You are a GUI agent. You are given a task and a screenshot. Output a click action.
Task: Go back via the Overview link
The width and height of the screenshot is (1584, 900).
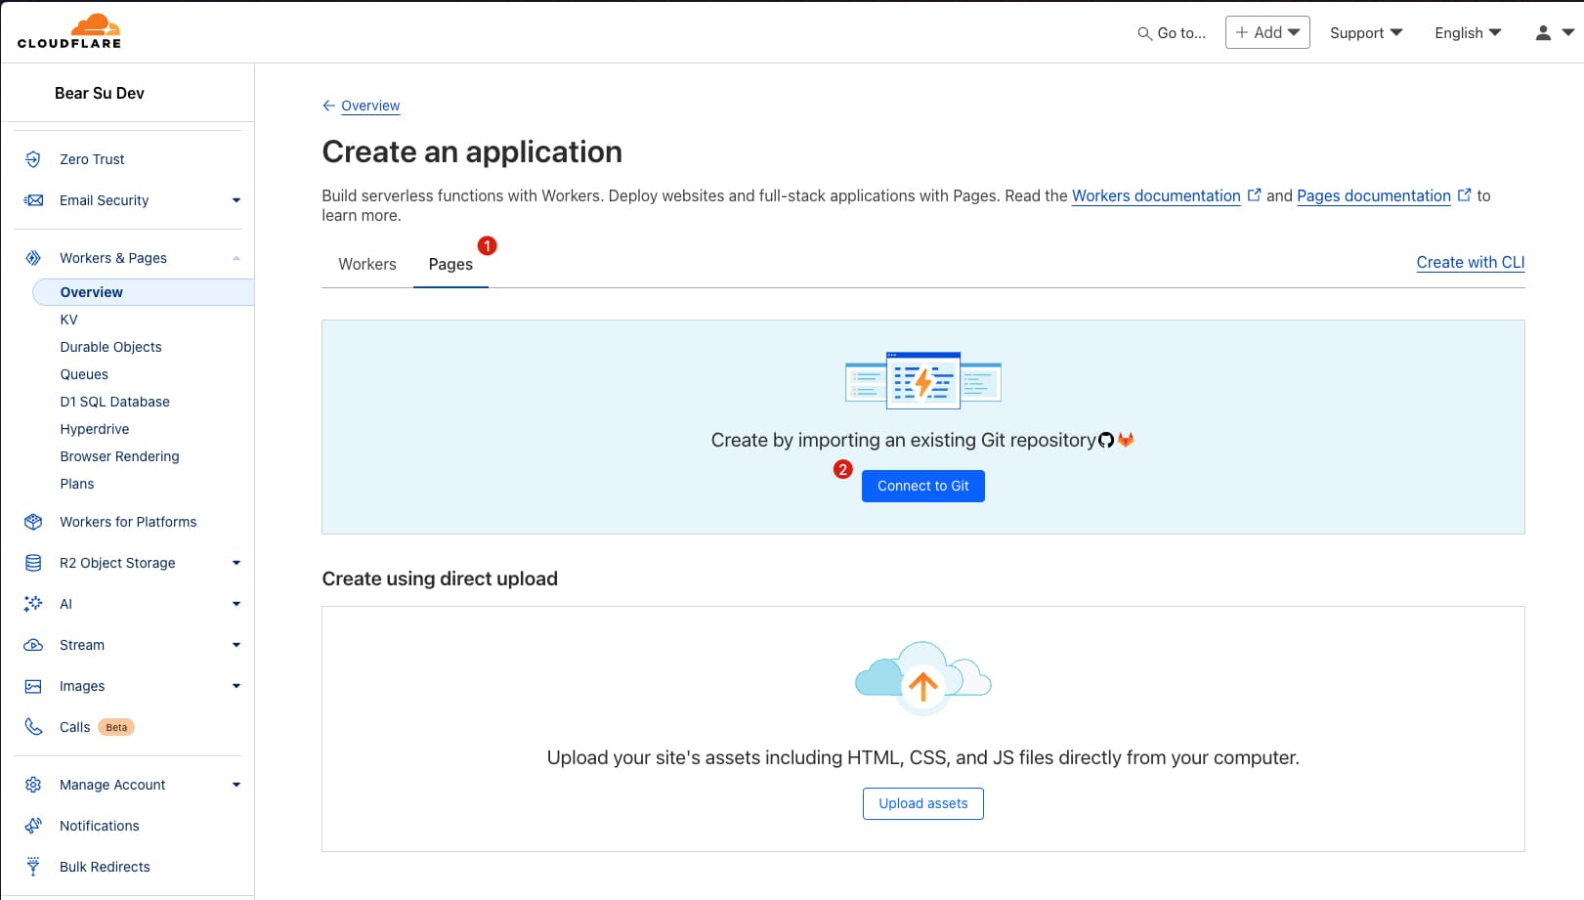pos(370,106)
